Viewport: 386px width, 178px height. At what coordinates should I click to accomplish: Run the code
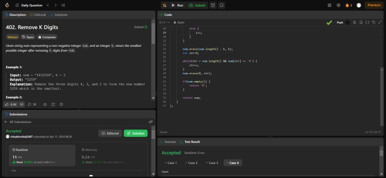click(x=177, y=5)
